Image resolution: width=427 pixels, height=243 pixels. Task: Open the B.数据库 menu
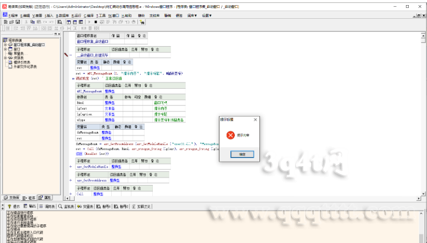[x=62, y=15]
